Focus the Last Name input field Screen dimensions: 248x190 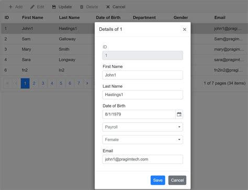click(143, 94)
